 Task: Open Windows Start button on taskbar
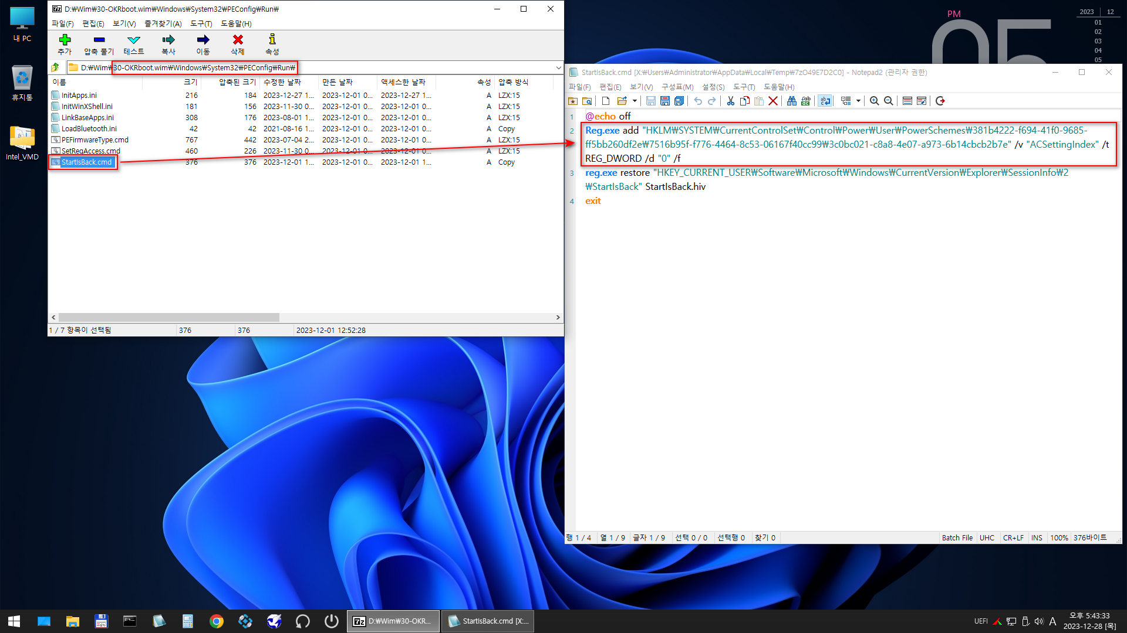pyautogui.click(x=14, y=621)
